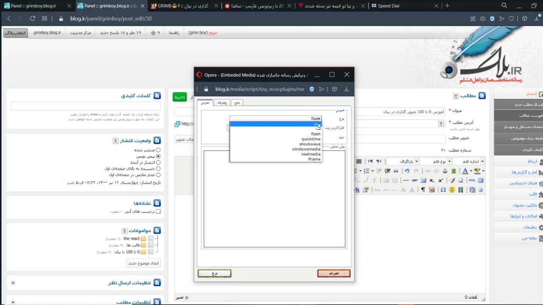
Task: Choose 'quicktime' from the media type list
Action: 311,139
